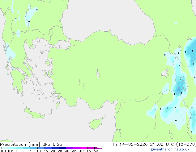Click the precipitation value 3 on the map

pyautogui.click(x=193, y=51)
